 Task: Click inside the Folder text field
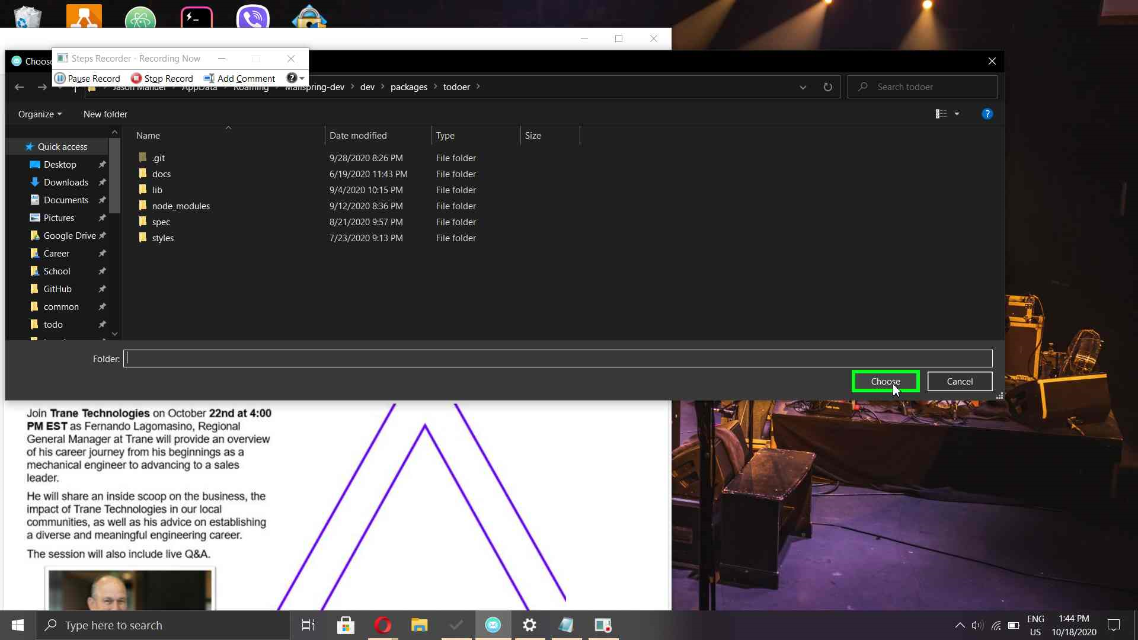point(557,359)
